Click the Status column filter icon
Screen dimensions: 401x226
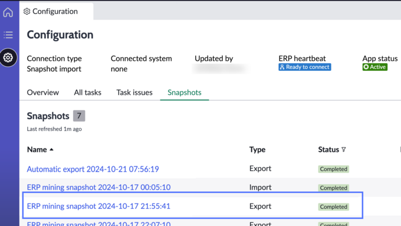pos(343,149)
